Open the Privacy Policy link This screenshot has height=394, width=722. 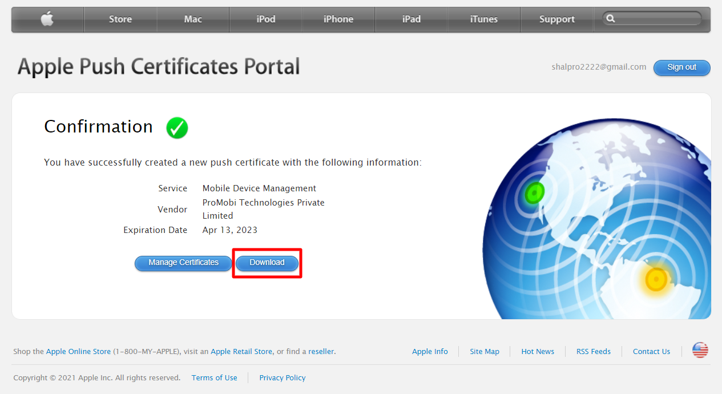click(x=283, y=378)
